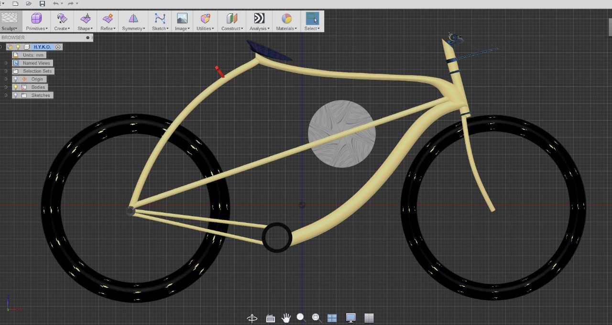Image resolution: width=612 pixels, height=325 pixels.
Task: Open the Shape menu
Action: 85,29
